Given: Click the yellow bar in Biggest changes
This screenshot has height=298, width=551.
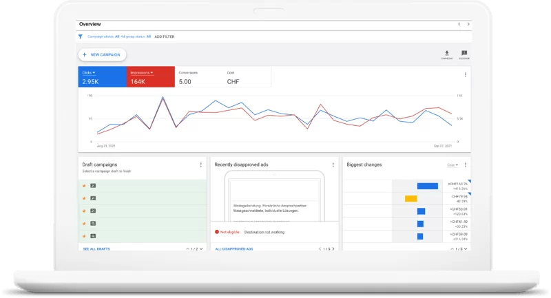Looking at the screenshot, I should (x=411, y=199).
